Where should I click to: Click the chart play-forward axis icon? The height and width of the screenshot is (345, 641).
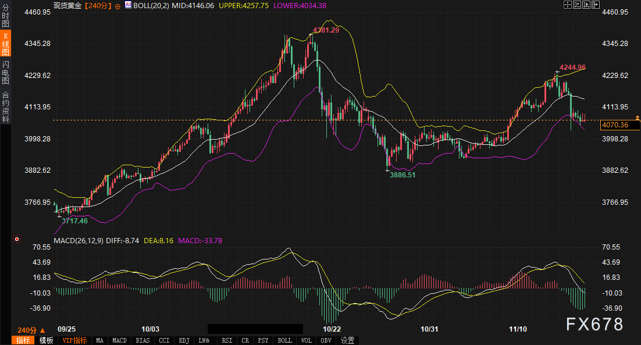(x=586, y=5)
